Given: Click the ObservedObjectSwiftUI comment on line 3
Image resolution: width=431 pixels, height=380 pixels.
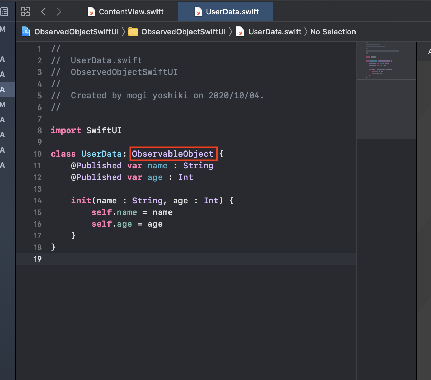Looking at the screenshot, I should [124, 72].
